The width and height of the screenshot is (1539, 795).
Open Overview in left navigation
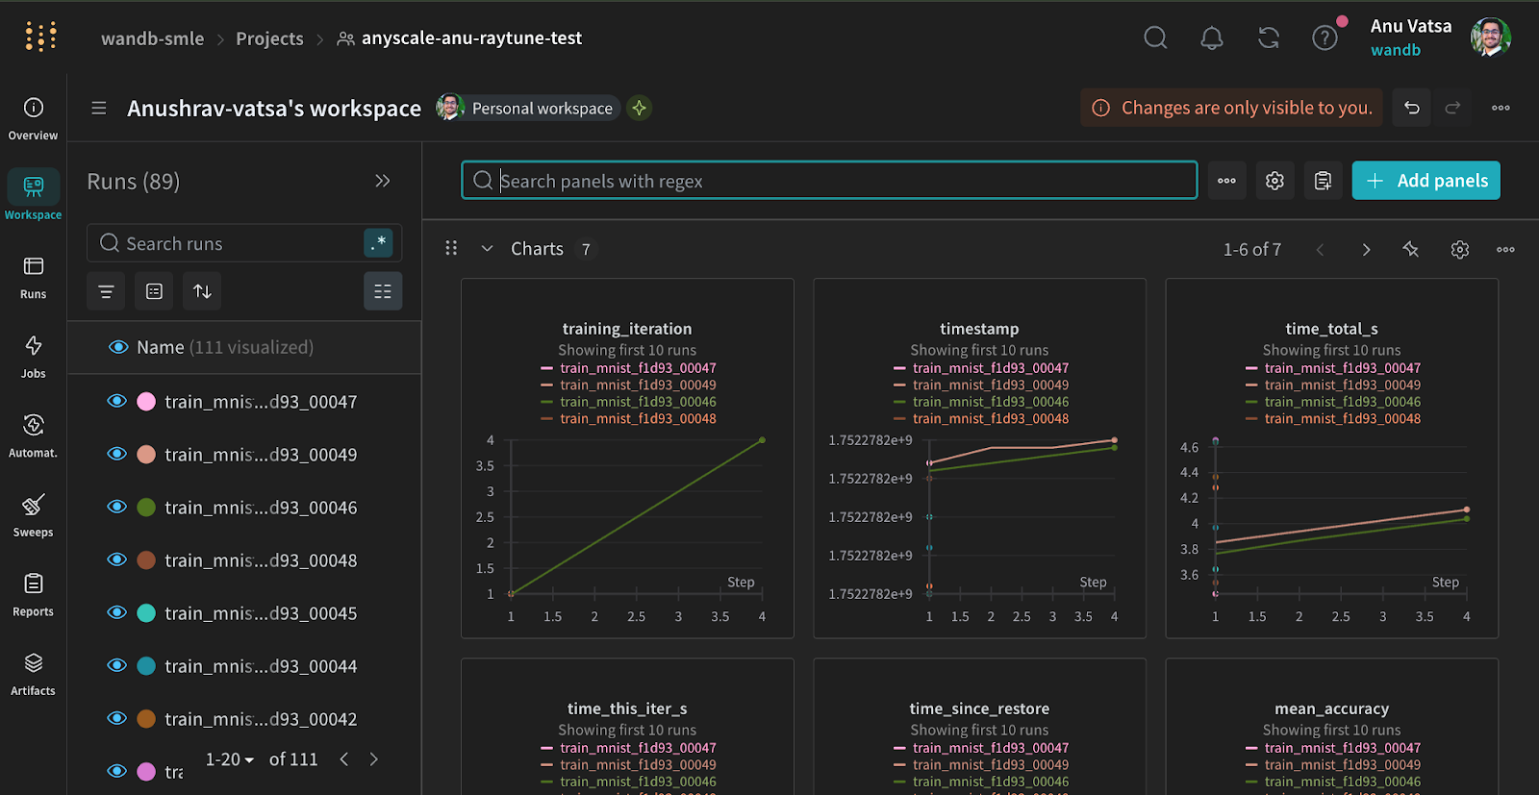coord(33,118)
